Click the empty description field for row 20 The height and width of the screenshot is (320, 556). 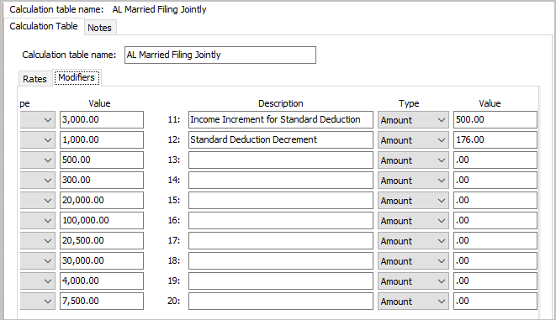281,302
